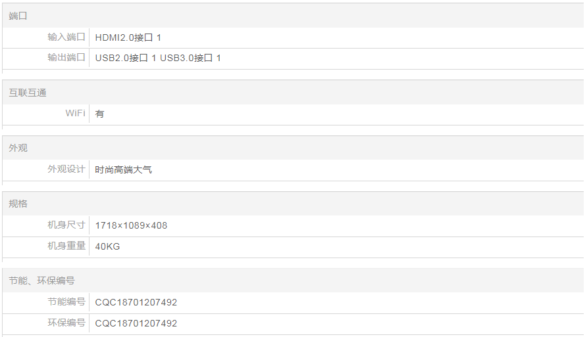
Task: Select the 输出端口 label cell
Action: coord(46,58)
